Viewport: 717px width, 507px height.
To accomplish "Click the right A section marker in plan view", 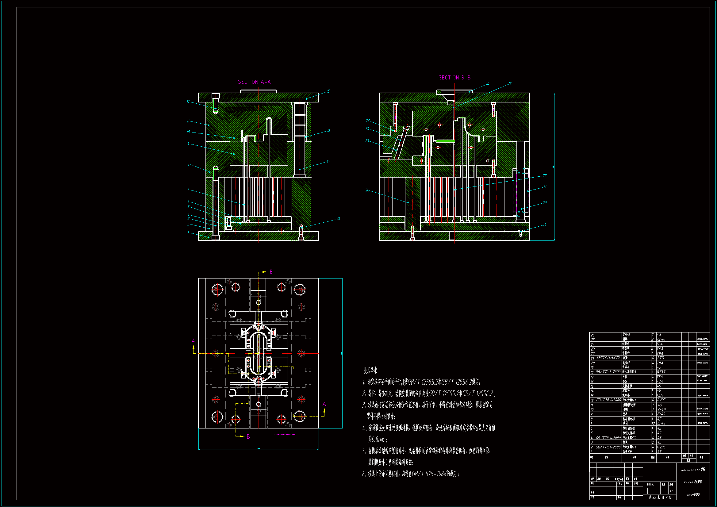I will click(324, 404).
